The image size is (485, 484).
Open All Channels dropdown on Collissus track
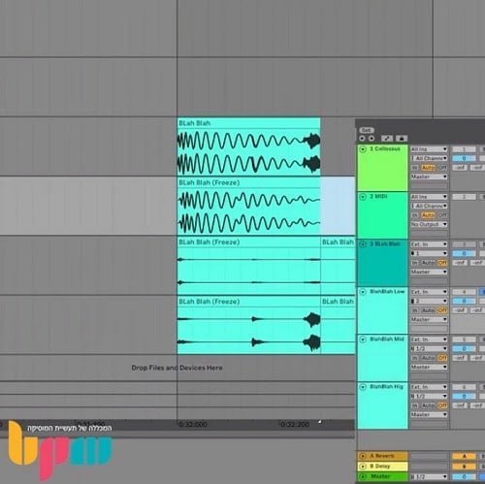coord(429,158)
